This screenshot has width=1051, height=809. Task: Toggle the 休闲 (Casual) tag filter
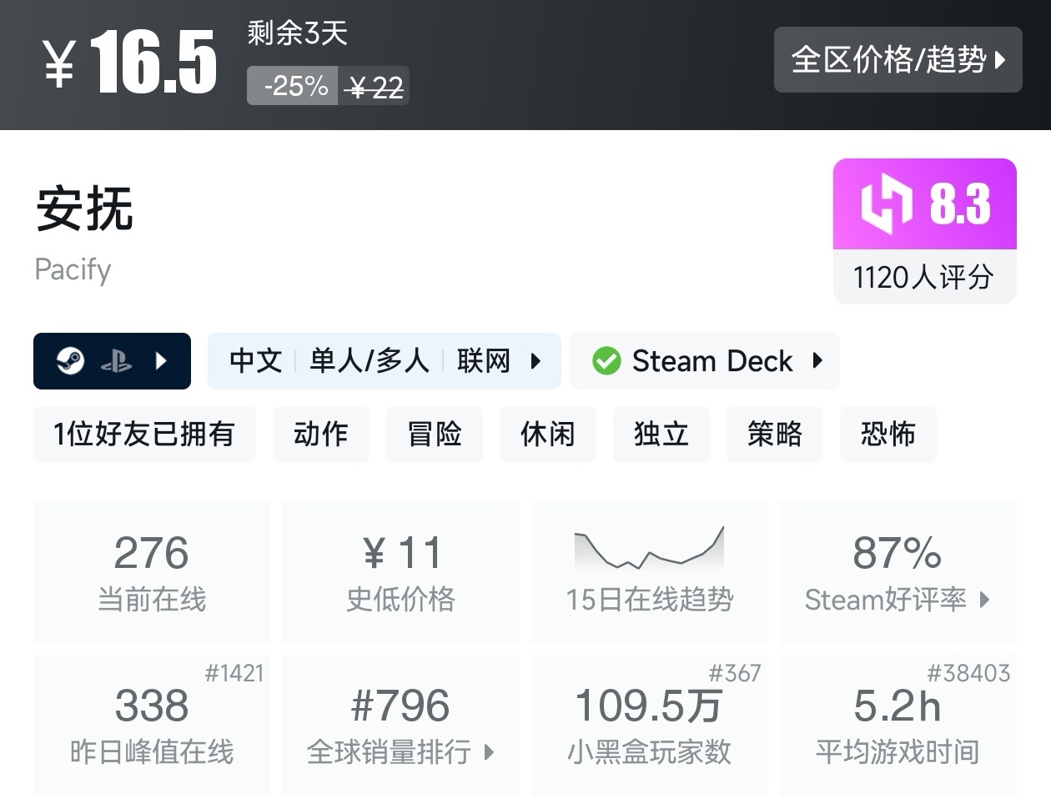[x=547, y=434]
